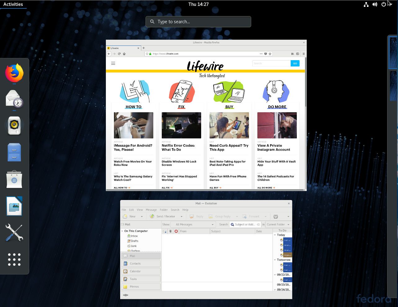
Task: Collapse the 09/22/20... group in To Do
Action: coord(275,275)
